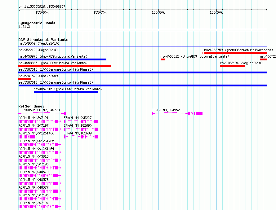This screenshot has height=210, width=276.
Task: Open the ADAM15|NR_048577 transcript label
Action: tap(33, 187)
